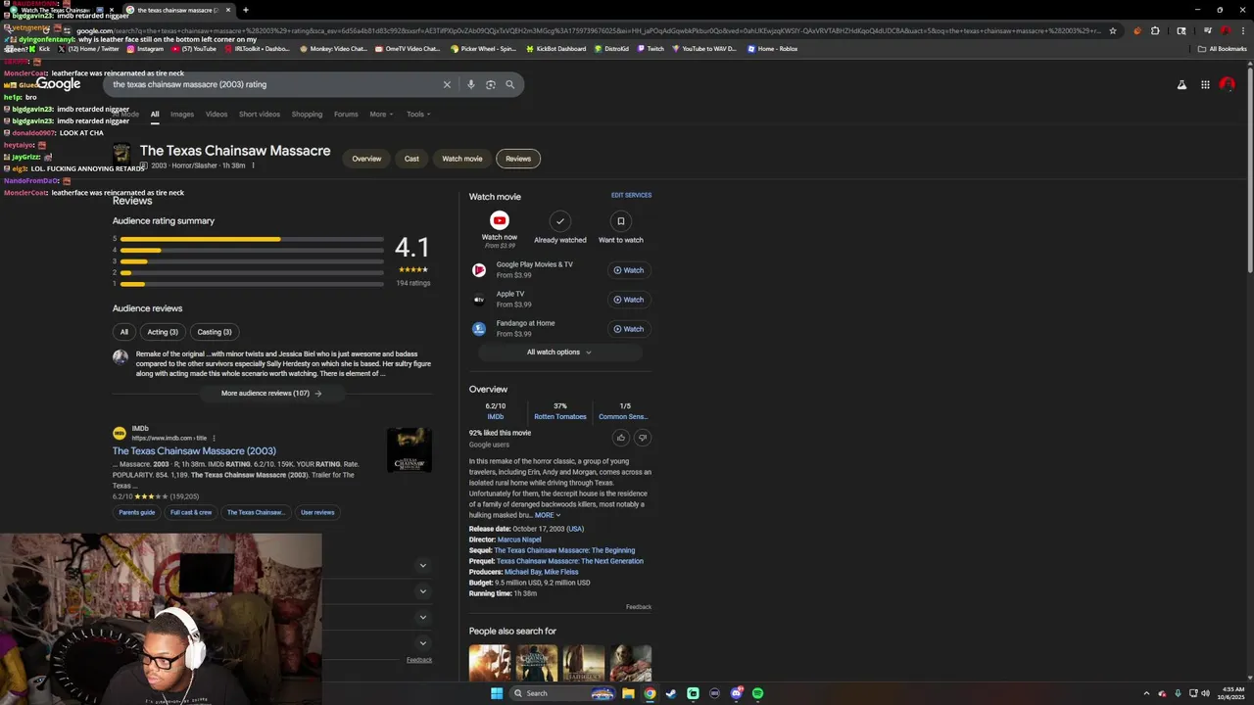
Task: Expand overview description with MORE
Action: [548, 515]
